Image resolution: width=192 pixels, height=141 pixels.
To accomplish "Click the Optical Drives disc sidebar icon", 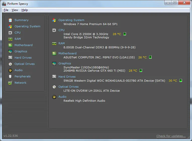I will pyautogui.click(x=10, y=64).
